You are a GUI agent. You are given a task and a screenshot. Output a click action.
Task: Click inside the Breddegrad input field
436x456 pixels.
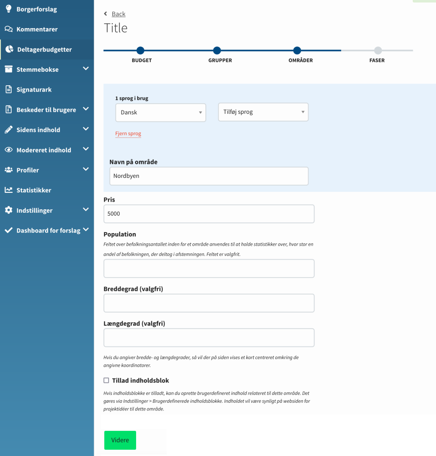(x=209, y=303)
